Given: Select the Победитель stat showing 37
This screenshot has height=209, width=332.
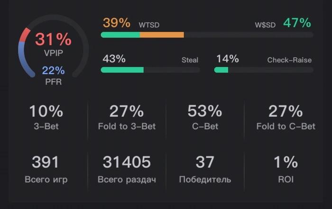Looking at the screenshot, I should coord(205,168).
